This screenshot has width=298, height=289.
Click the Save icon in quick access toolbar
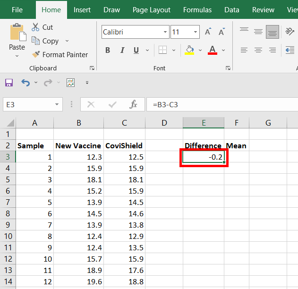tap(9, 83)
